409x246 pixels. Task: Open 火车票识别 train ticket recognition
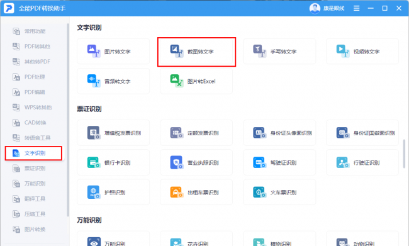[279, 193]
